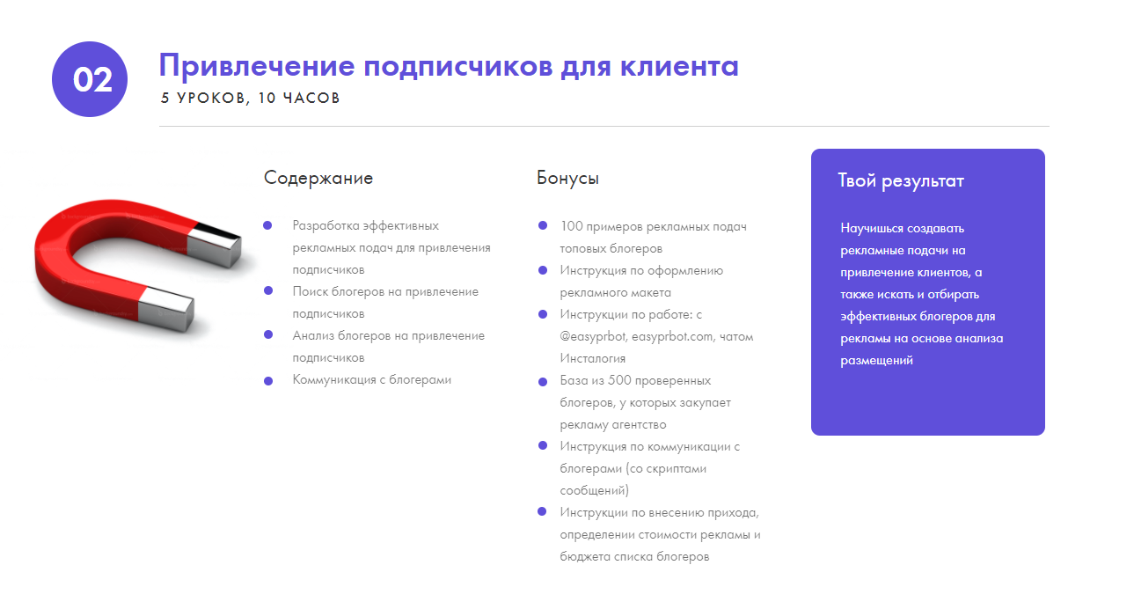Expand the "Бонусы" section heading
The width and height of the screenshot is (1134, 609).
tap(567, 178)
